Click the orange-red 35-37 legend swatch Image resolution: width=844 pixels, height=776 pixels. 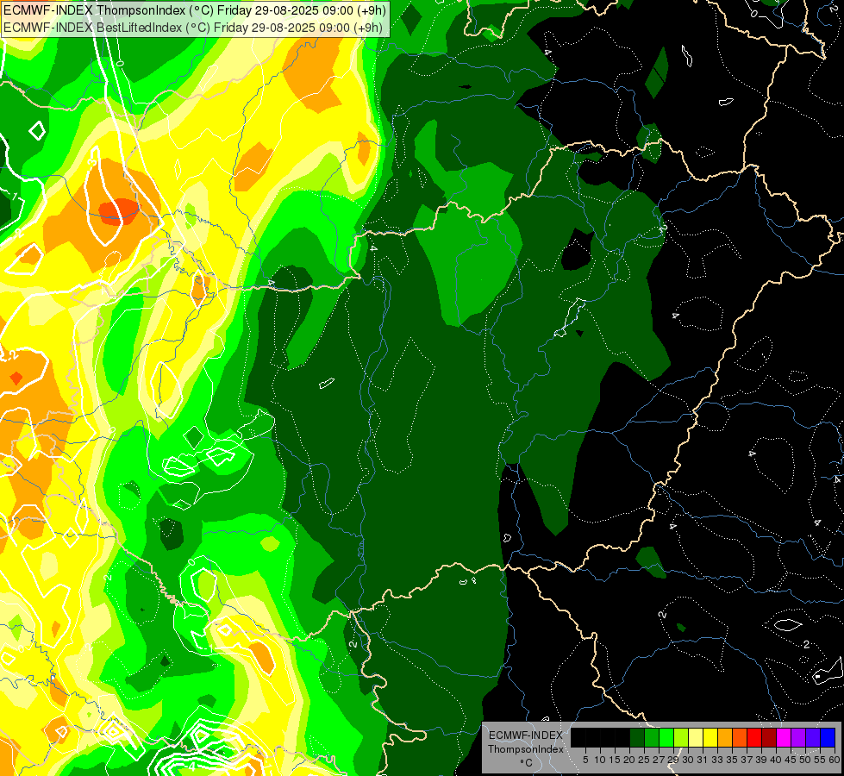(740, 738)
